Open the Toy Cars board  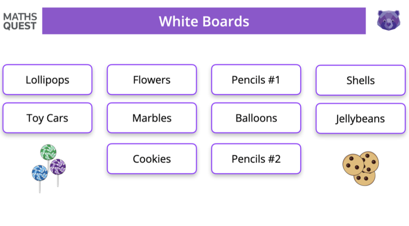(x=48, y=118)
